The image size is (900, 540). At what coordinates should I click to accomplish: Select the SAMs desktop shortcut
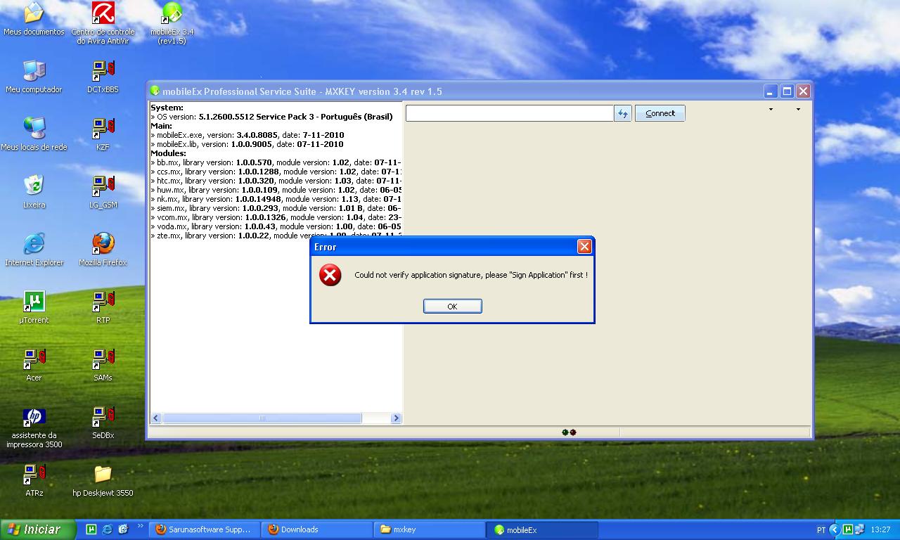pyautogui.click(x=103, y=365)
